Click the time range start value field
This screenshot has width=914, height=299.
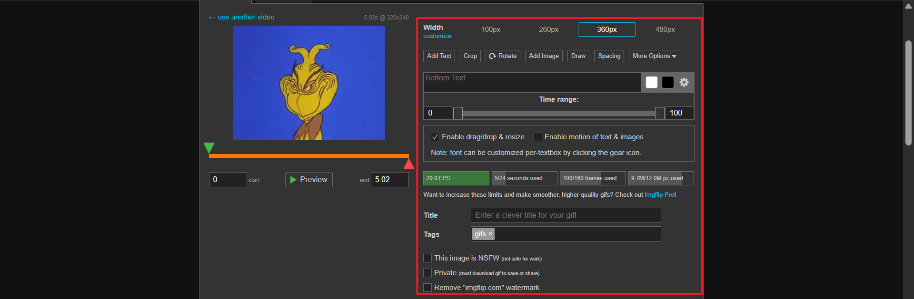coord(437,113)
